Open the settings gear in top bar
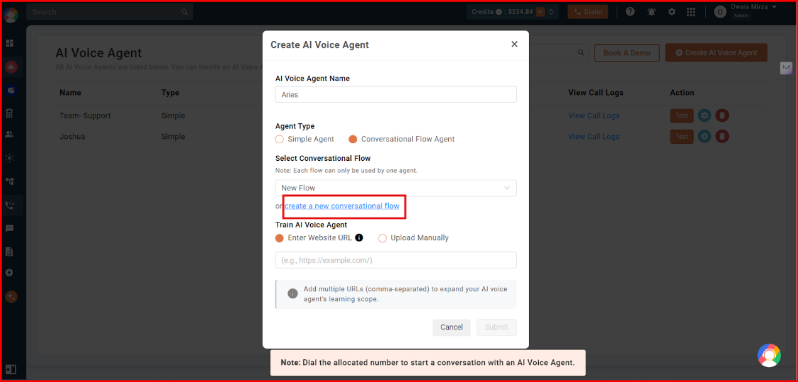The width and height of the screenshot is (798, 382). [x=672, y=12]
